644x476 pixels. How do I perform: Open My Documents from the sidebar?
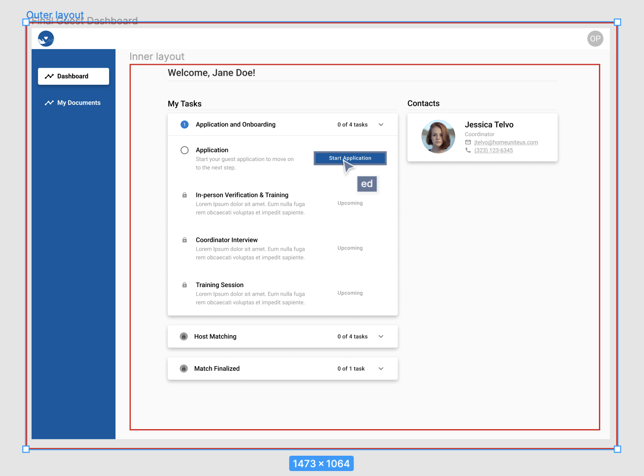[78, 103]
